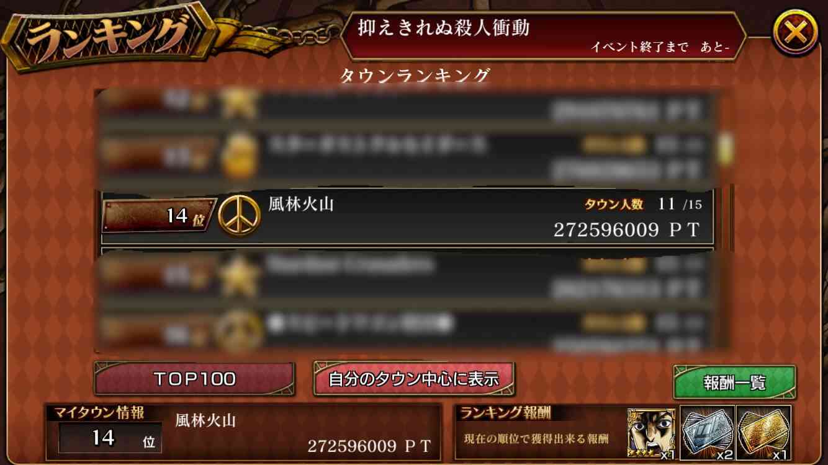Screen dimensions: 828x465
Task: Select the peace symbol emblem of 風林火山
Action: pyautogui.click(x=240, y=215)
